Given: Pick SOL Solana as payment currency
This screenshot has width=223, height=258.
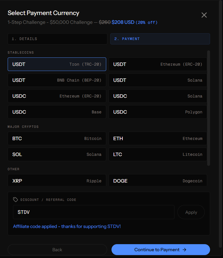Looking at the screenshot, I should (x=57, y=154).
